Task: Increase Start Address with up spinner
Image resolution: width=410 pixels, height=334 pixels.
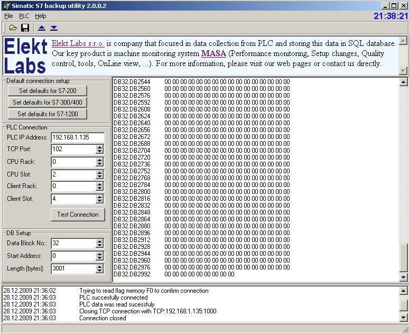Action: tap(99, 254)
